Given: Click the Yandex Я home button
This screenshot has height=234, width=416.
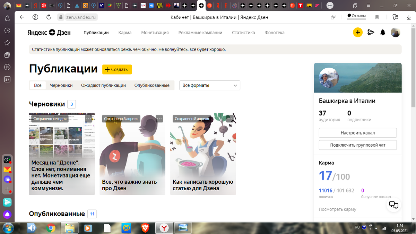Looking at the screenshot, I should pyautogui.click(x=35, y=17).
